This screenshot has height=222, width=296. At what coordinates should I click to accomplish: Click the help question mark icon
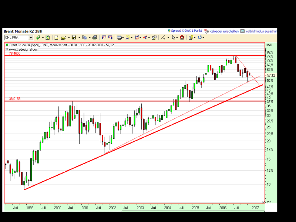click(x=191, y=38)
